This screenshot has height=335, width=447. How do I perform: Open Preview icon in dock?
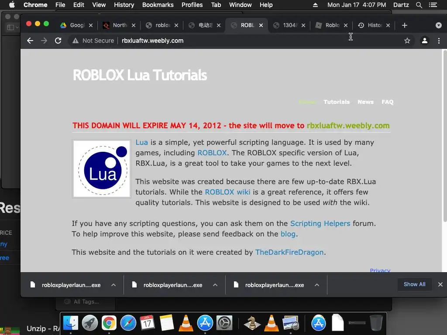pos(290,323)
